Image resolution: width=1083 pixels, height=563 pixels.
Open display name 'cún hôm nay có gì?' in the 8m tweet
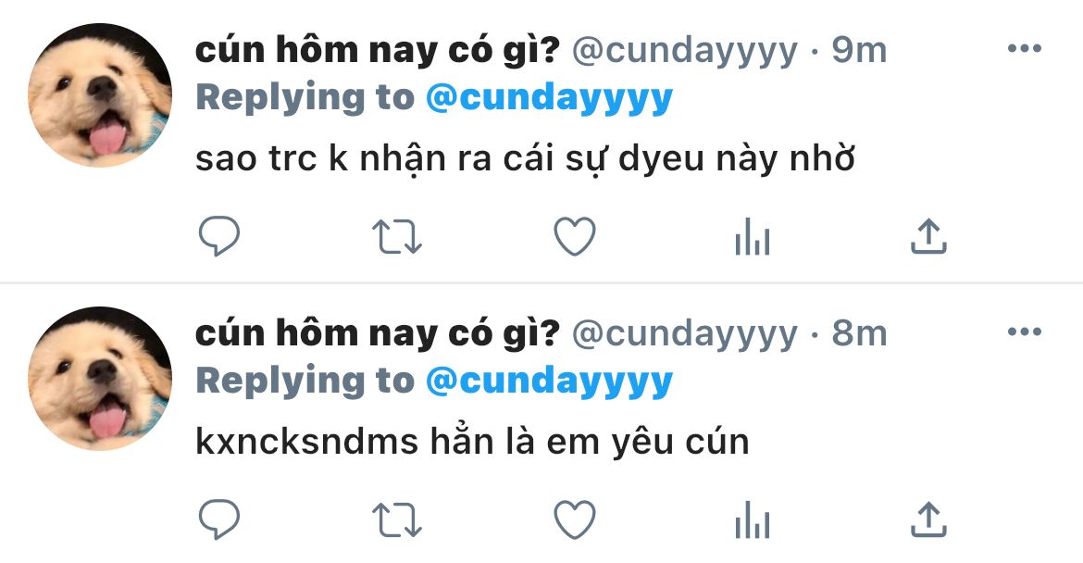[377, 333]
